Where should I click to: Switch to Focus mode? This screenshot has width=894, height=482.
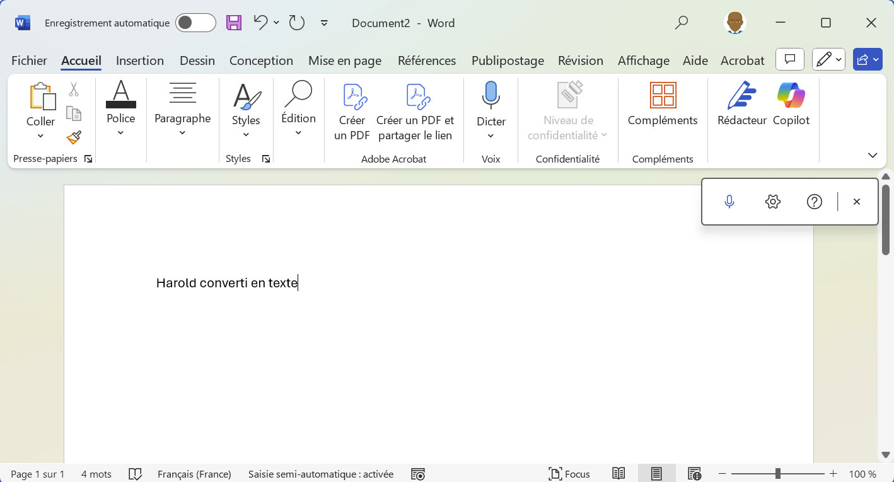569,474
